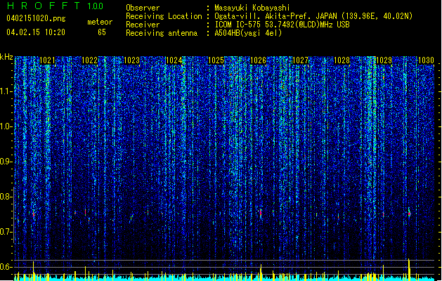Click the 1028 time marker
The height and width of the screenshot is (281, 442).
[x=342, y=60]
